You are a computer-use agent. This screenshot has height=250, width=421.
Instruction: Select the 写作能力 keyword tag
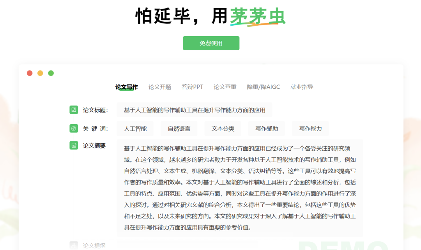[x=310, y=129]
